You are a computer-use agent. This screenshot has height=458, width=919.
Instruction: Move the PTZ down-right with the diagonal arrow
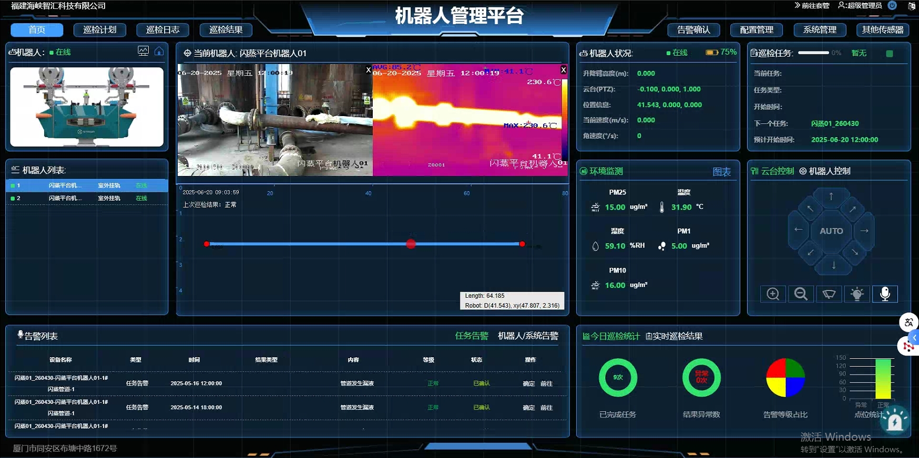(x=854, y=253)
